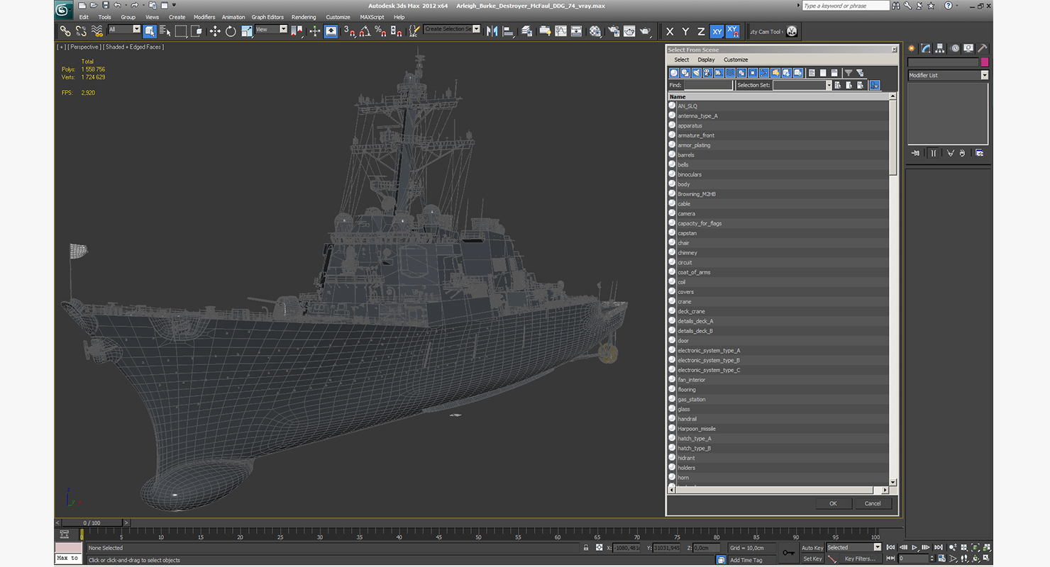Click the Find input field
Screen dimensions: 1050x567
(708, 85)
